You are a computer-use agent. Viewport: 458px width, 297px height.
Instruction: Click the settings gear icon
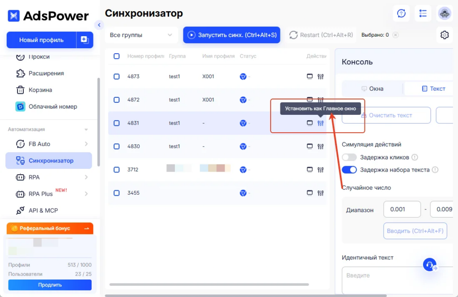444,35
